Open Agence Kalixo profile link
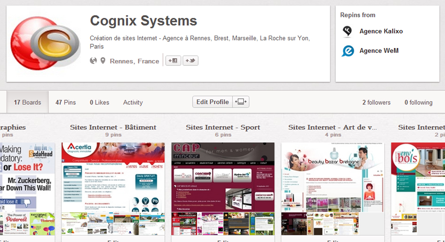 381,31
